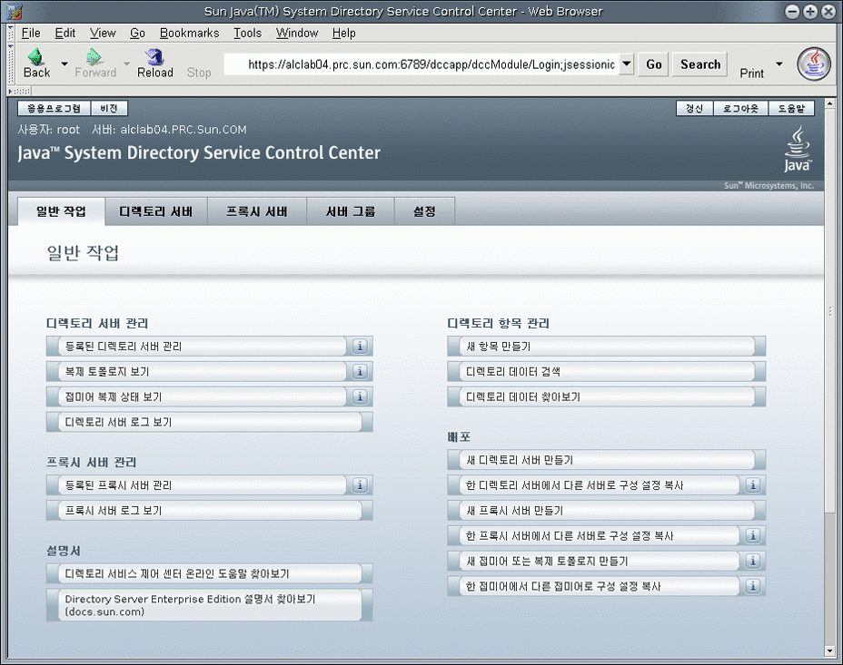This screenshot has height=665, width=843.
Task: Click info icon beside 접미어 복제 상태 보기
Action: point(361,396)
